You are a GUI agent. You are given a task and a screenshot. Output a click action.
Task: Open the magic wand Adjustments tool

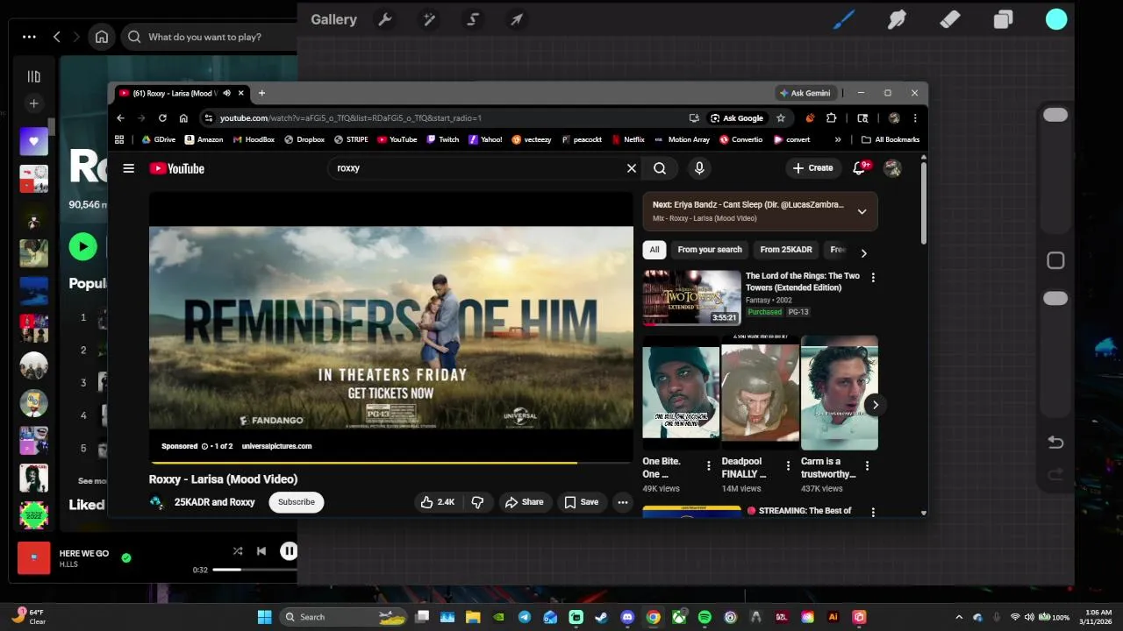pyautogui.click(x=429, y=19)
